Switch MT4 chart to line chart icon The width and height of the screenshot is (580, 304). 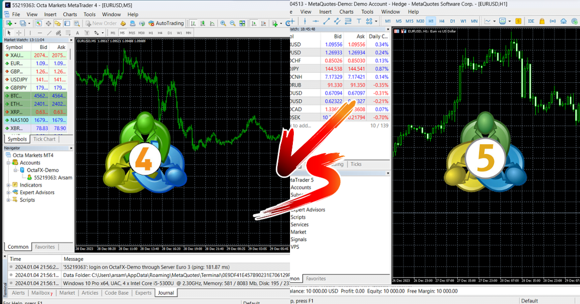click(x=212, y=23)
